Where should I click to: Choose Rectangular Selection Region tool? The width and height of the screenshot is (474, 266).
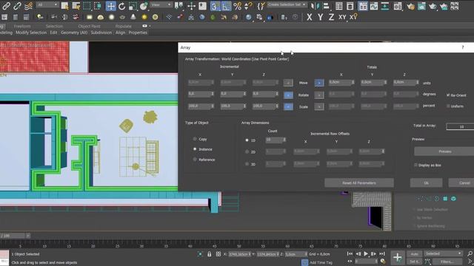click(87, 5)
